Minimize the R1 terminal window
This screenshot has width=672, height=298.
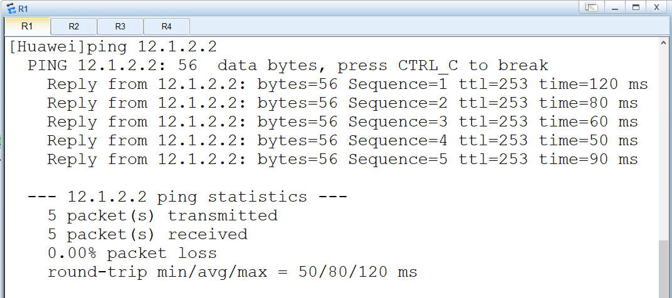point(615,8)
